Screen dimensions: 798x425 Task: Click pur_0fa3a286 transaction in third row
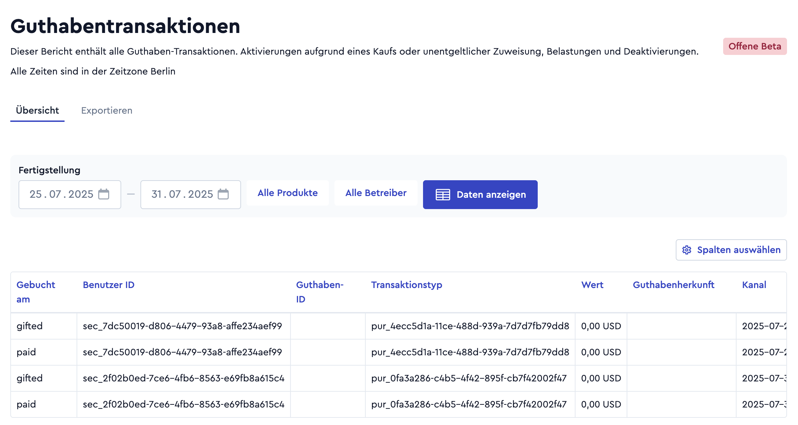point(469,378)
